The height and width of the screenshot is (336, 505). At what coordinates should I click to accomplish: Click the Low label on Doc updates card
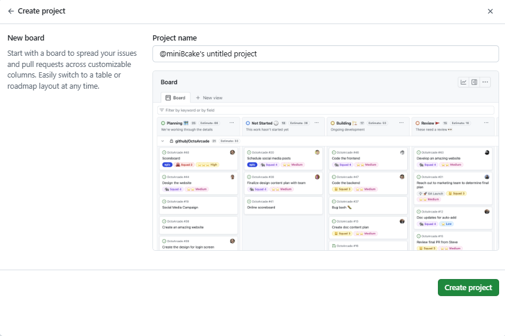click(446, 224)
